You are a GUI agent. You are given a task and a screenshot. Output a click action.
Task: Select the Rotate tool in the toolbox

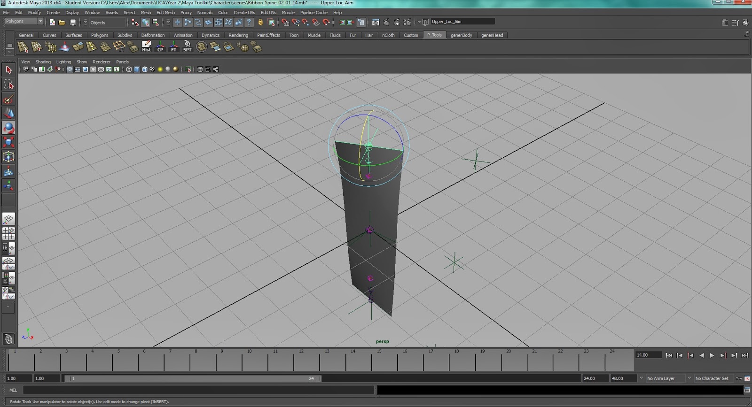tap(8, 128)
